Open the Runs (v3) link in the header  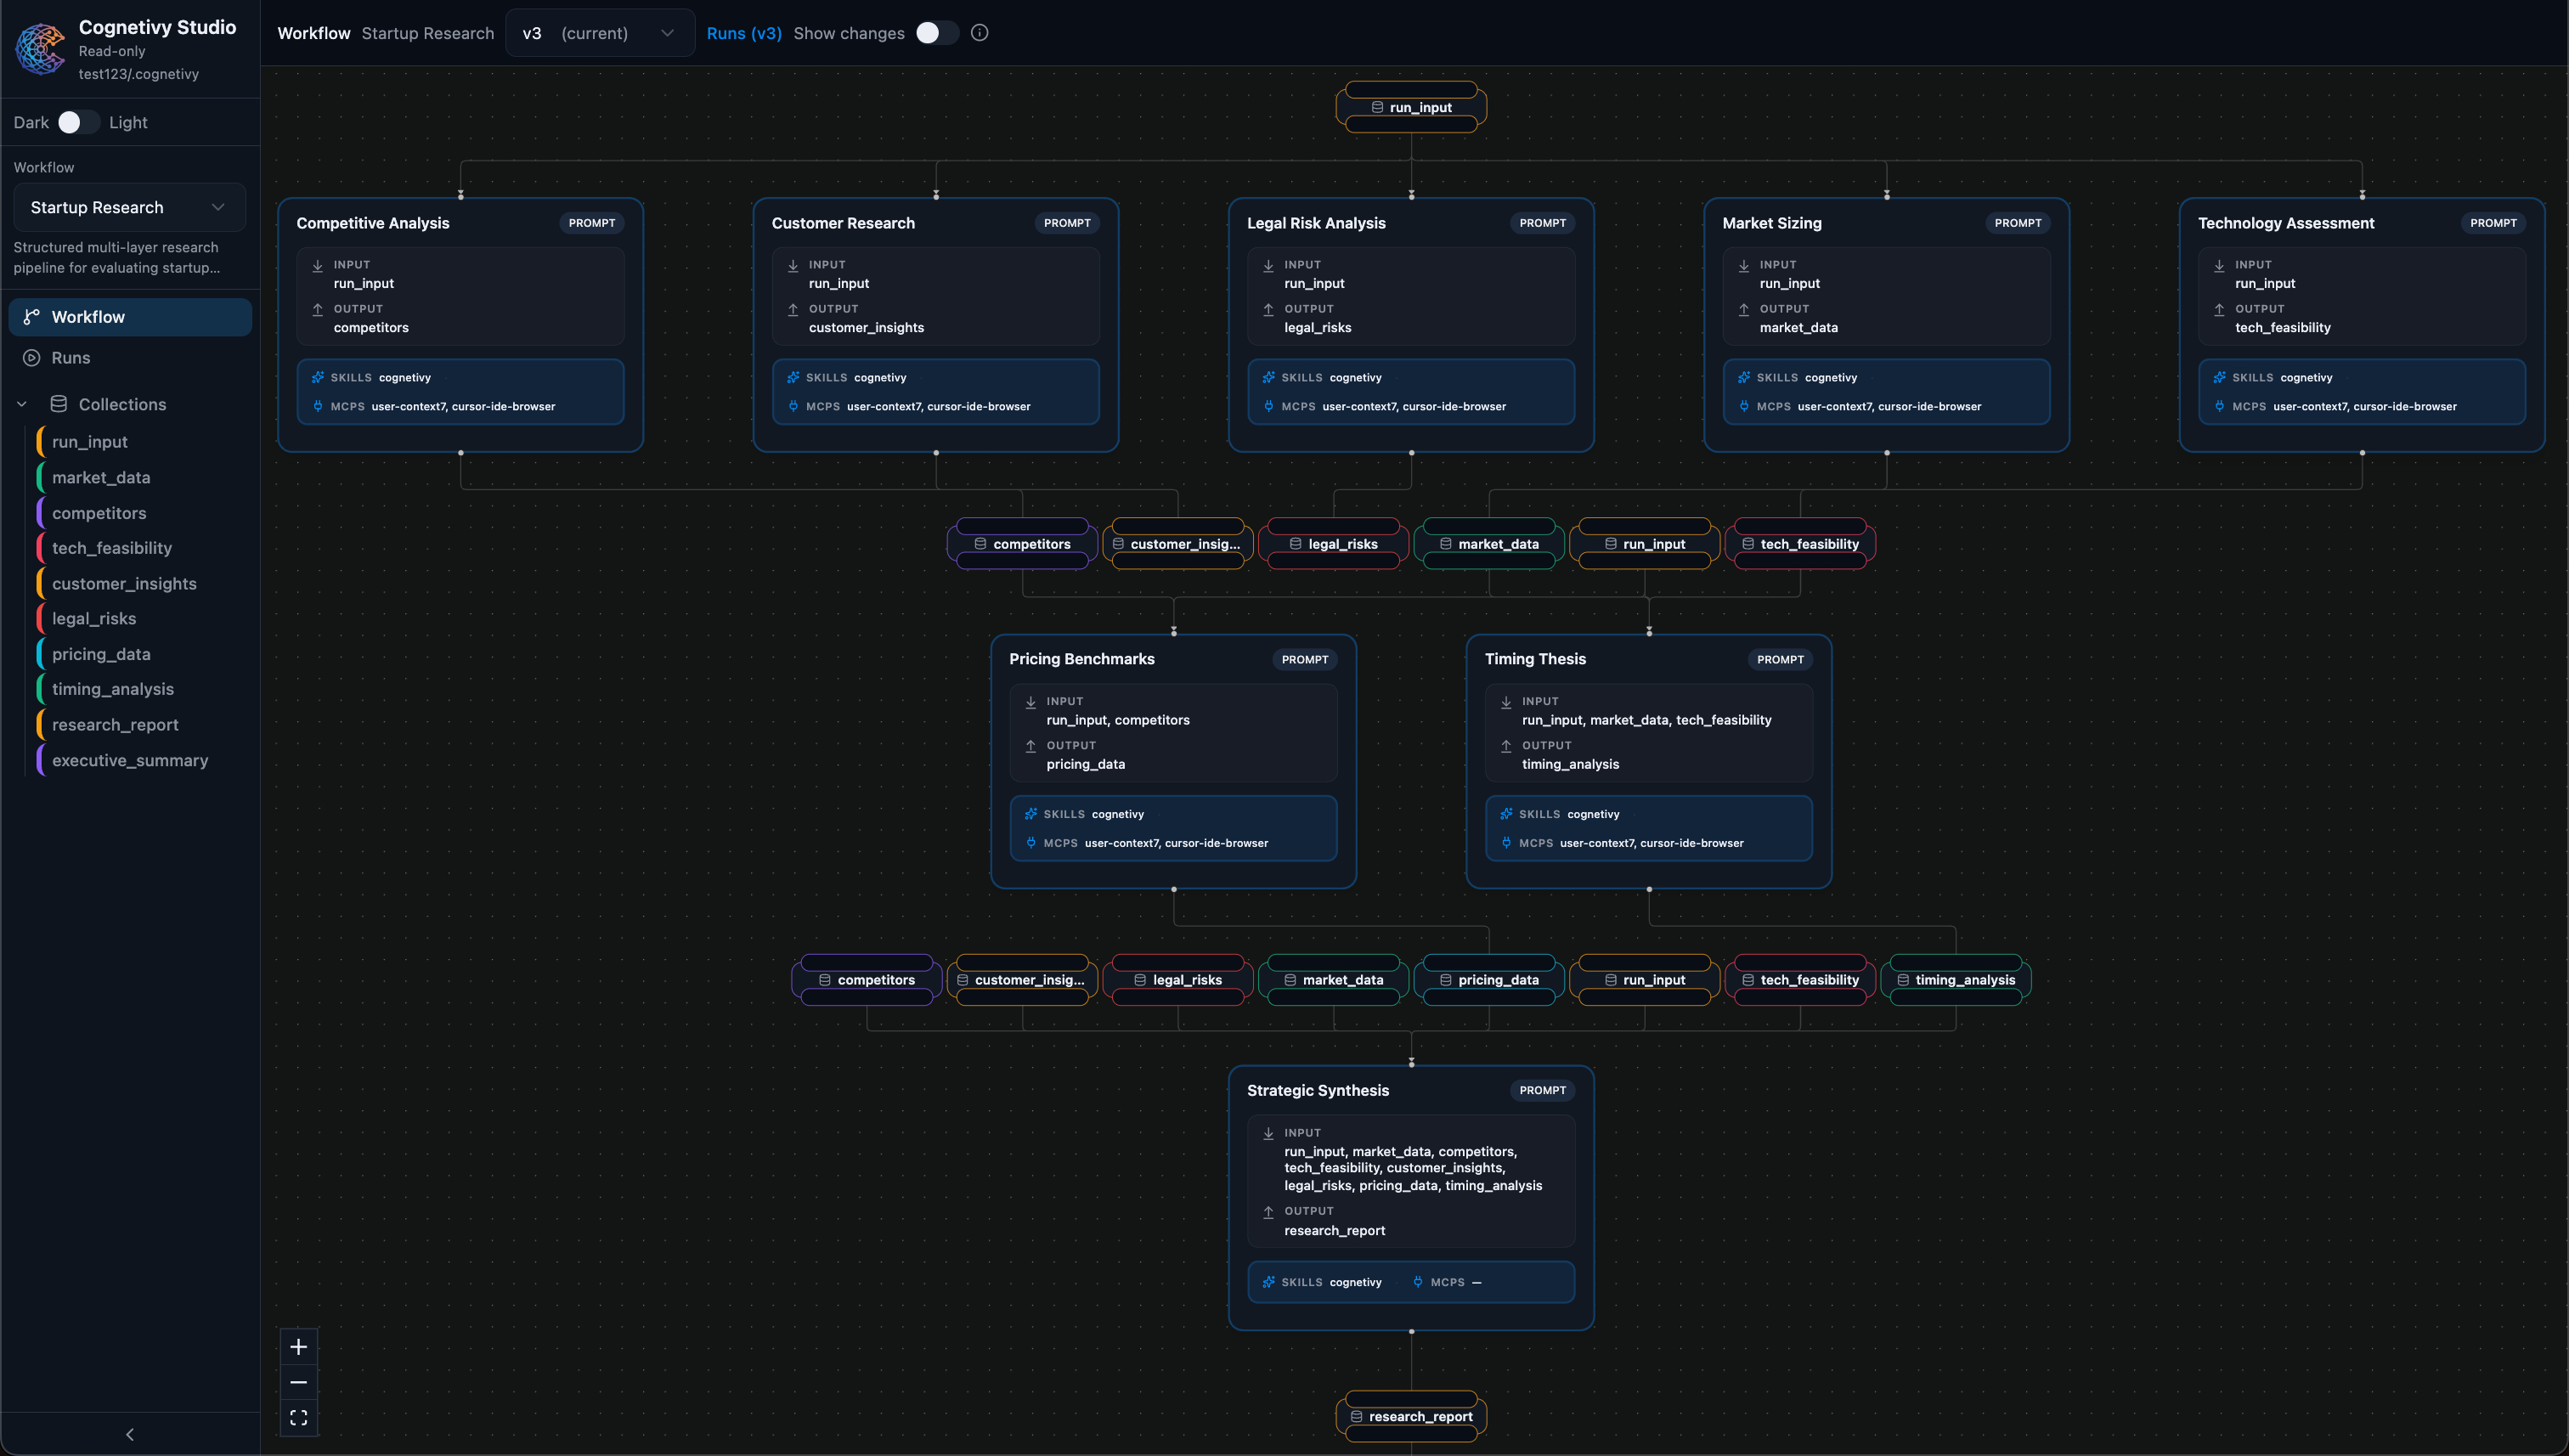(x=744, y=33)
